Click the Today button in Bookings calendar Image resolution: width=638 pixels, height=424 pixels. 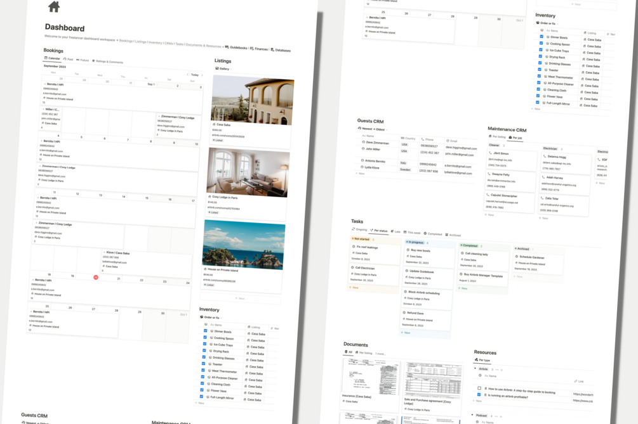[x=195, y=75]
